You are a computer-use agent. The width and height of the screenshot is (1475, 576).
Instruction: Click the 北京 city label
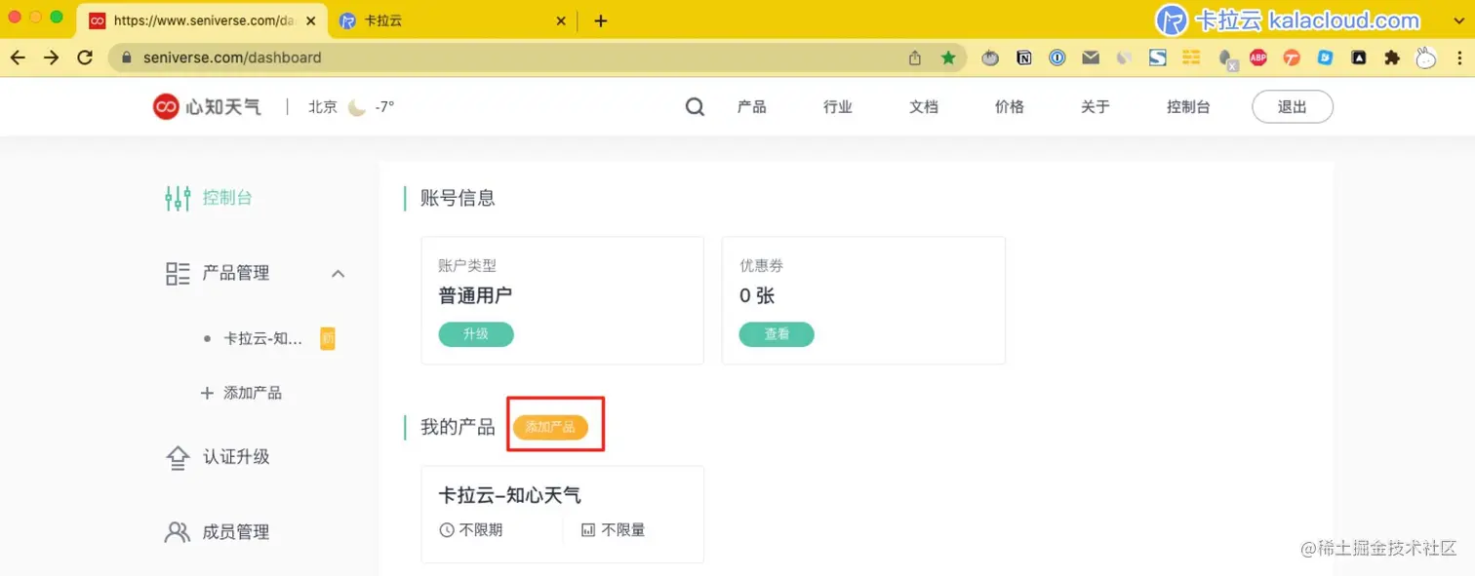[323, 107]
